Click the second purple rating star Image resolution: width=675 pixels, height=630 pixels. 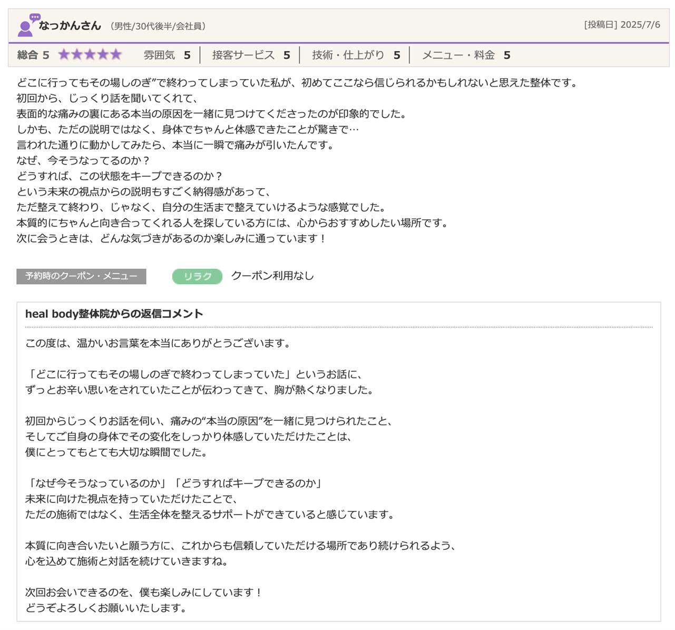(77, 55)
